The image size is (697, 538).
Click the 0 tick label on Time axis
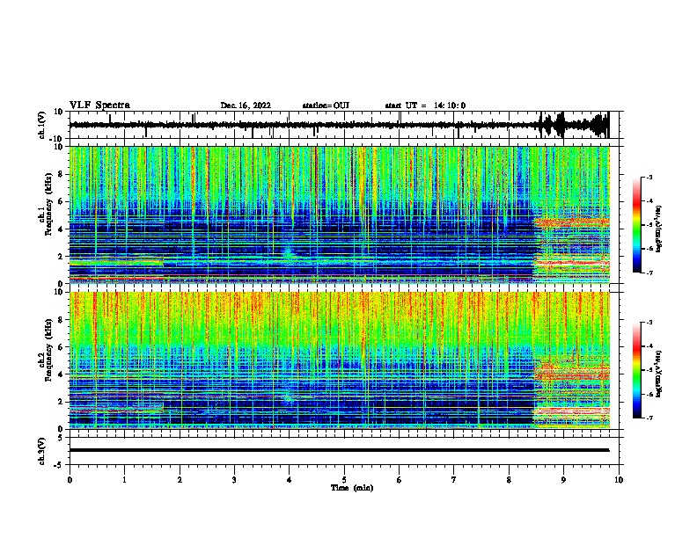click(70, 480)
